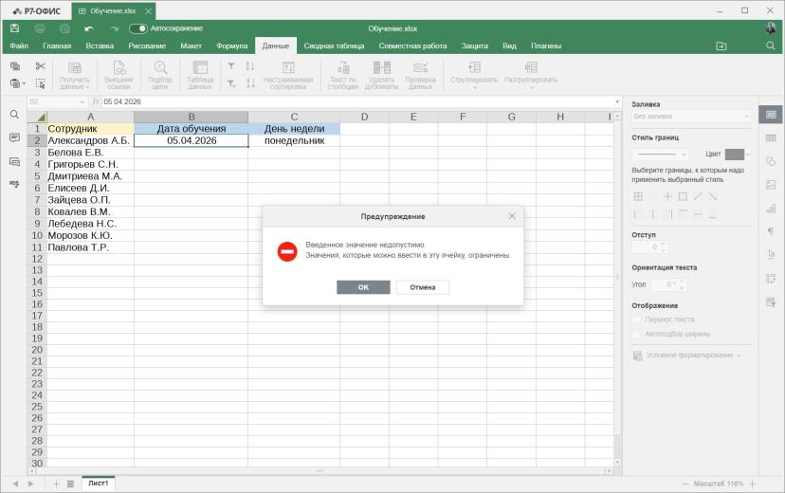Check the Перенос текста checkbox
This screenshot has height=493, width=785.
(637, 320)
